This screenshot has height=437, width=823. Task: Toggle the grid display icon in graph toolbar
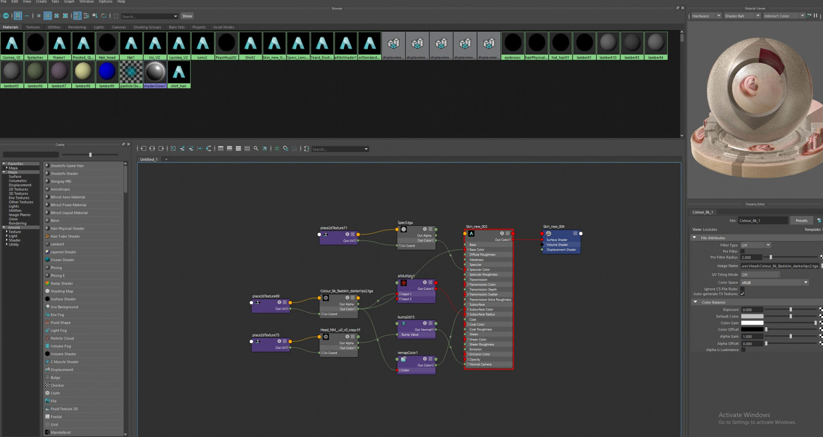click(x=277, y=149)
